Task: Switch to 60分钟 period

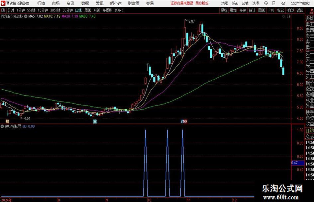Action: click(68, 10)
